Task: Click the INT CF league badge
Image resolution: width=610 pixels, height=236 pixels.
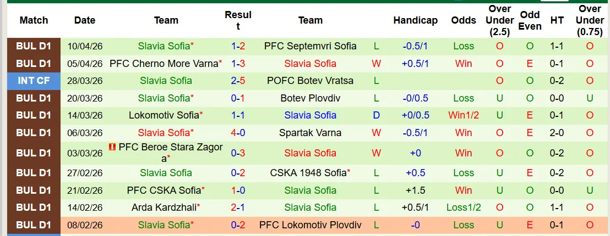Action: pyautogui.click(x=34, y=81)
